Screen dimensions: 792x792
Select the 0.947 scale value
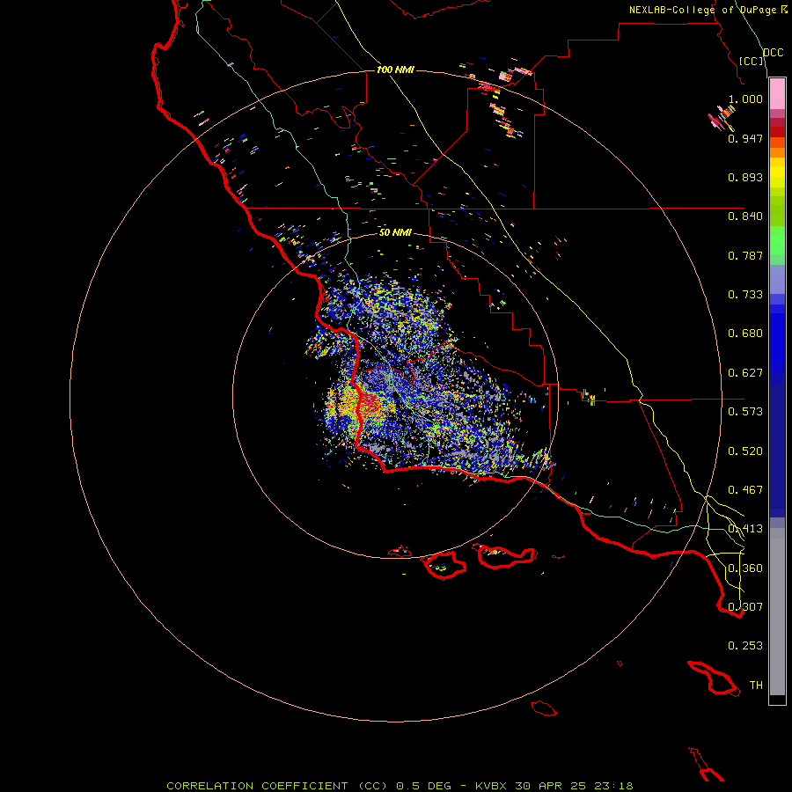click(x=745, y=138)
